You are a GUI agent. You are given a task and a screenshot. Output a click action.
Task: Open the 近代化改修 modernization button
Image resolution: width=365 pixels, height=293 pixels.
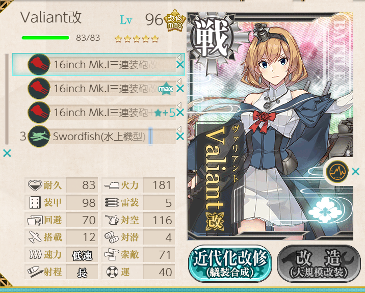(230, 263)
